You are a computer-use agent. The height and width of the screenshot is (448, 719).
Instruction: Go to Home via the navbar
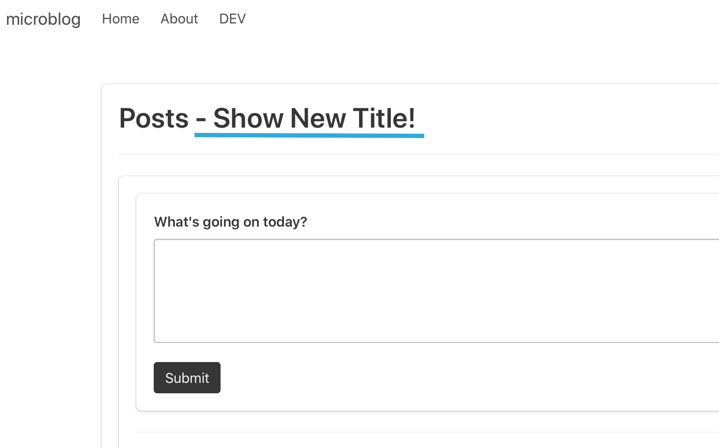pos(120,19)
